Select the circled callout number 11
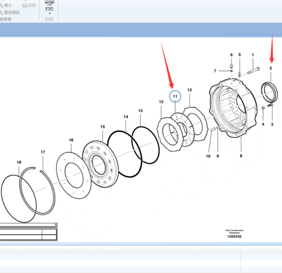282x273 pixels. pos(175,96)
